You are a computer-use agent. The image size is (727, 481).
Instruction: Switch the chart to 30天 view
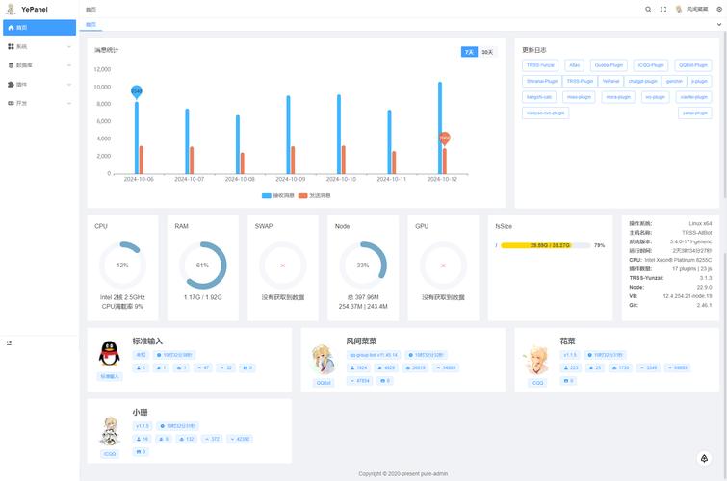click(486, 52)
